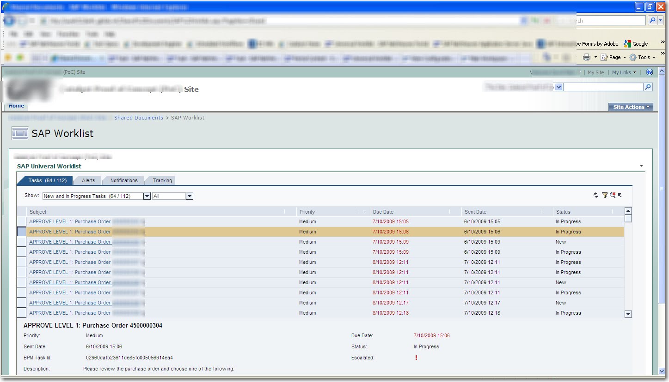Open the worklist view options icon

620,195
